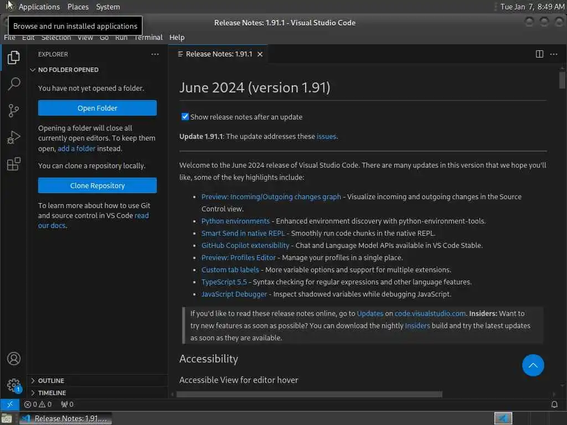Click the Explorer more actions ellipsis
This screenshot has height=425, width=567.
click(155, 54)
